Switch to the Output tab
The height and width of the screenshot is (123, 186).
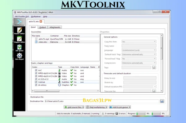point(42,27)
